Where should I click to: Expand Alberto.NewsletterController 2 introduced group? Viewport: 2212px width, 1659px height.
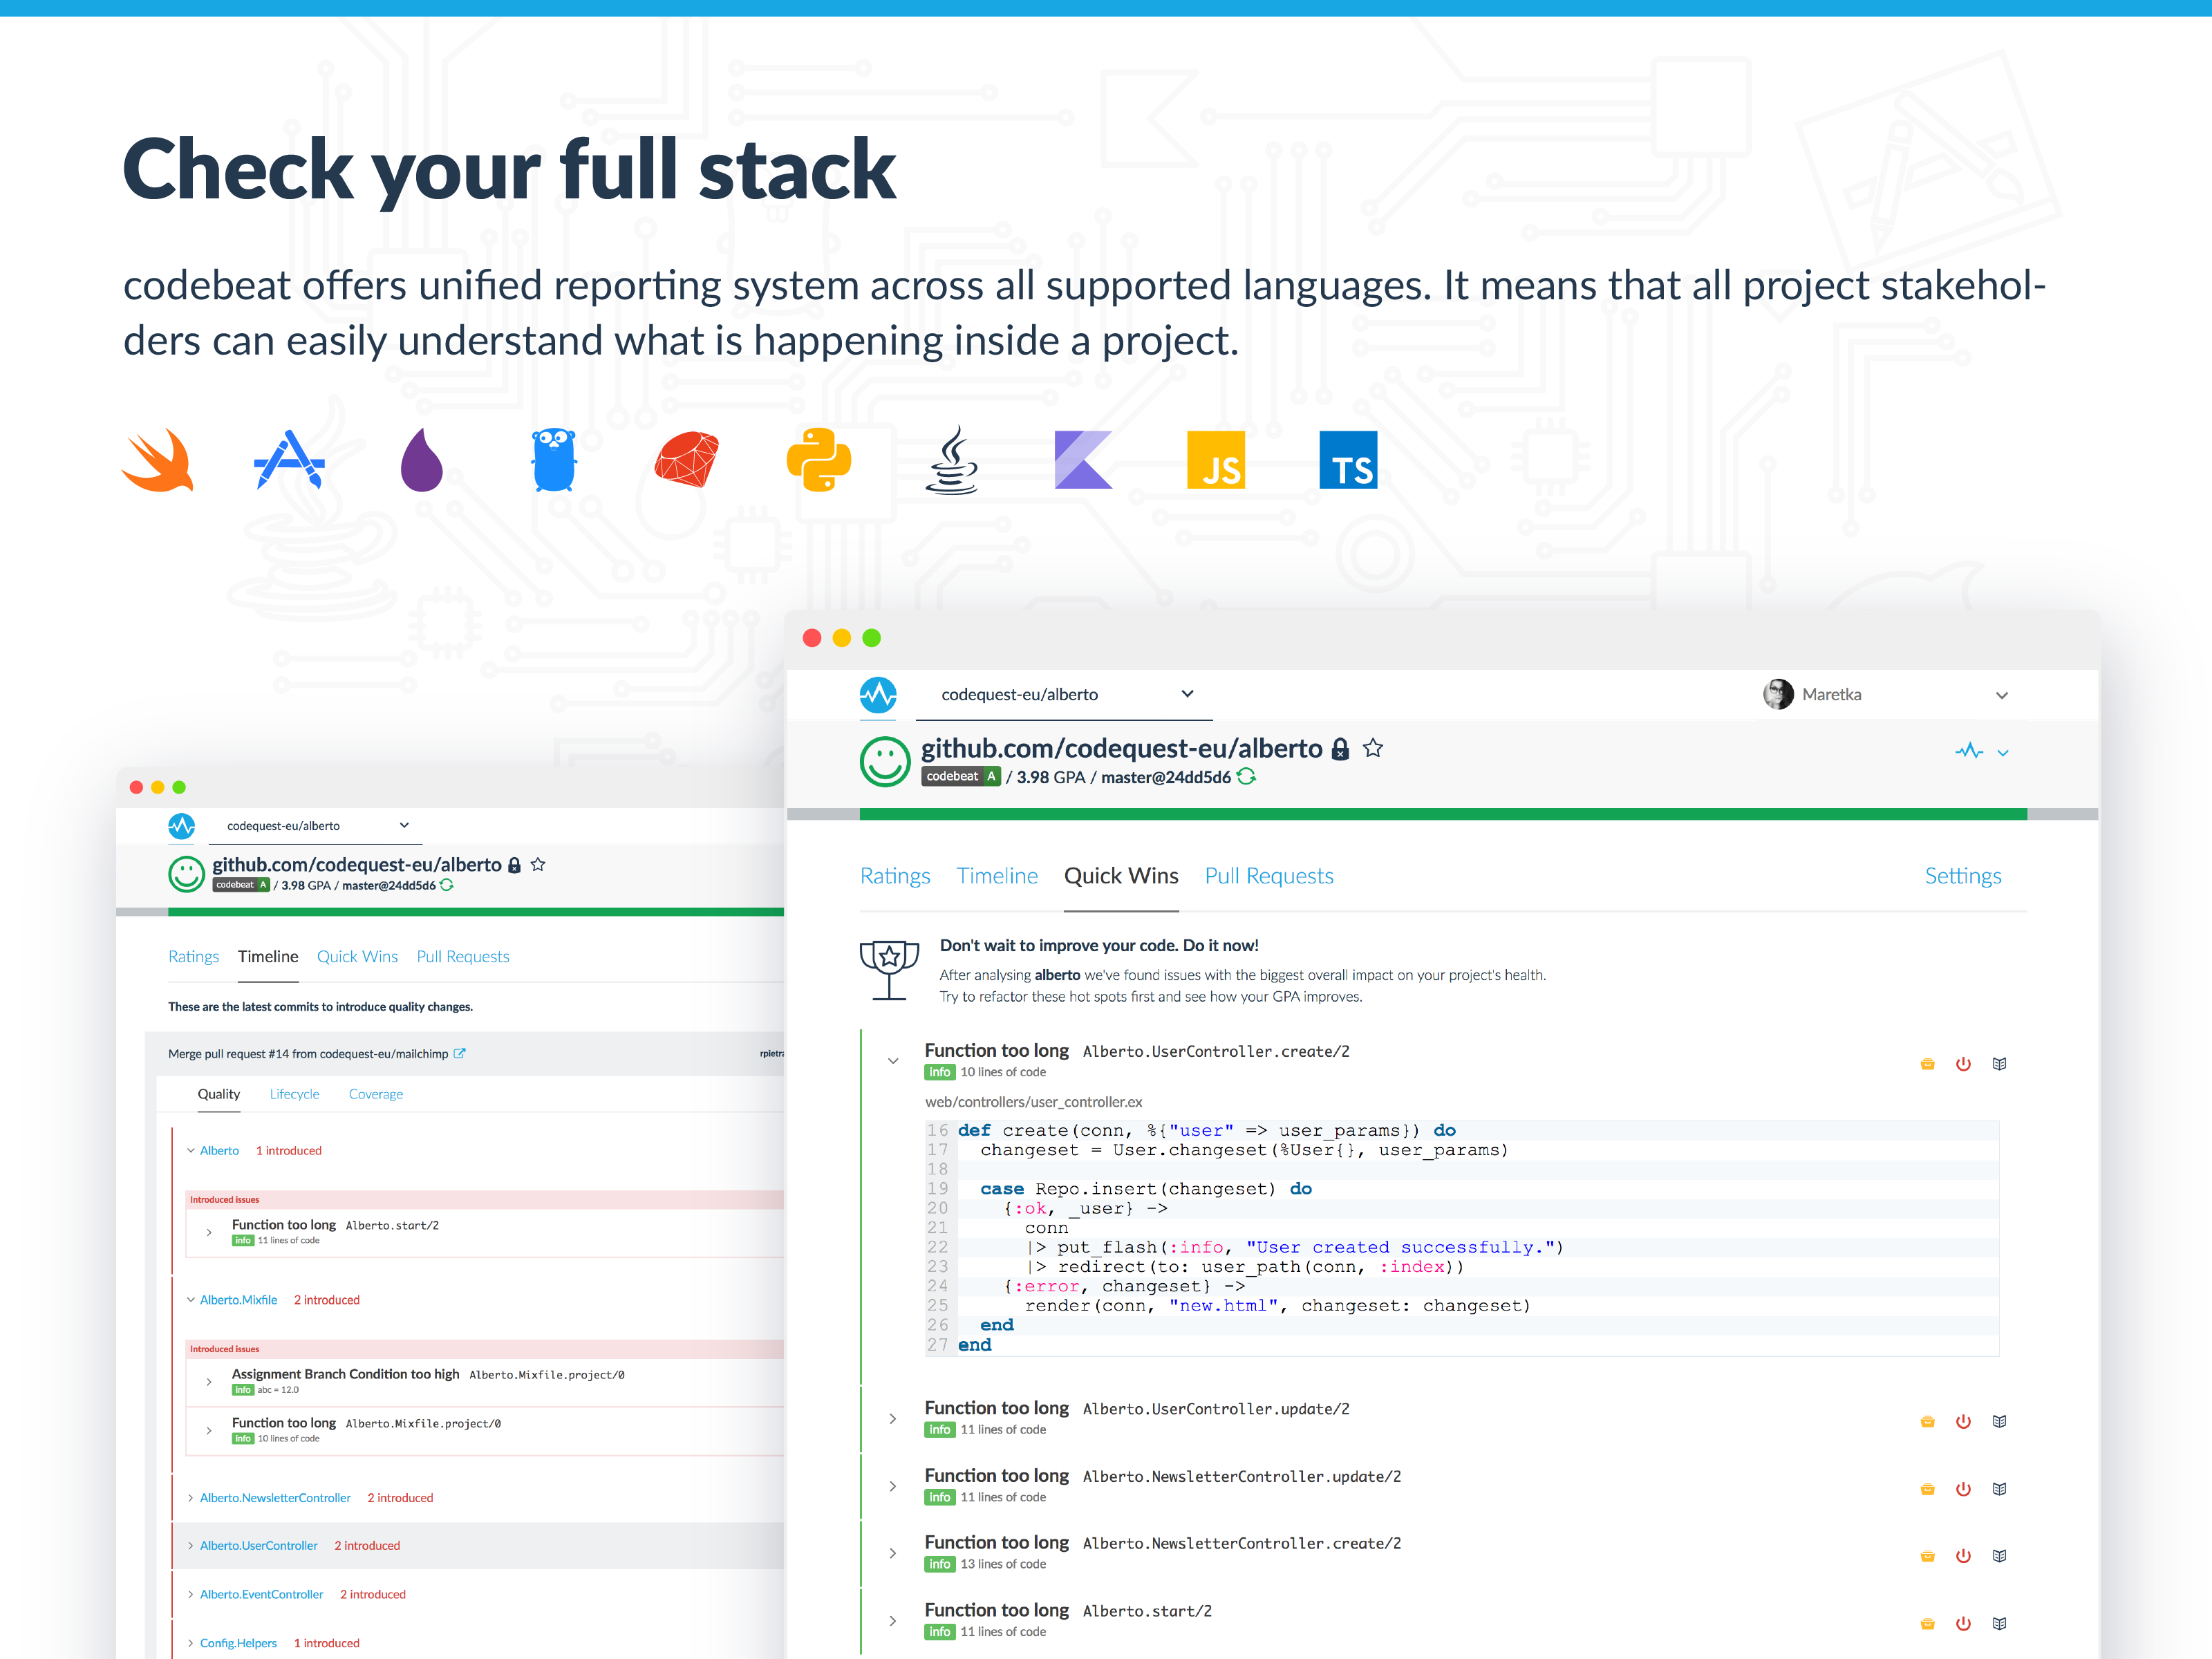click(x=190, y=1498)
